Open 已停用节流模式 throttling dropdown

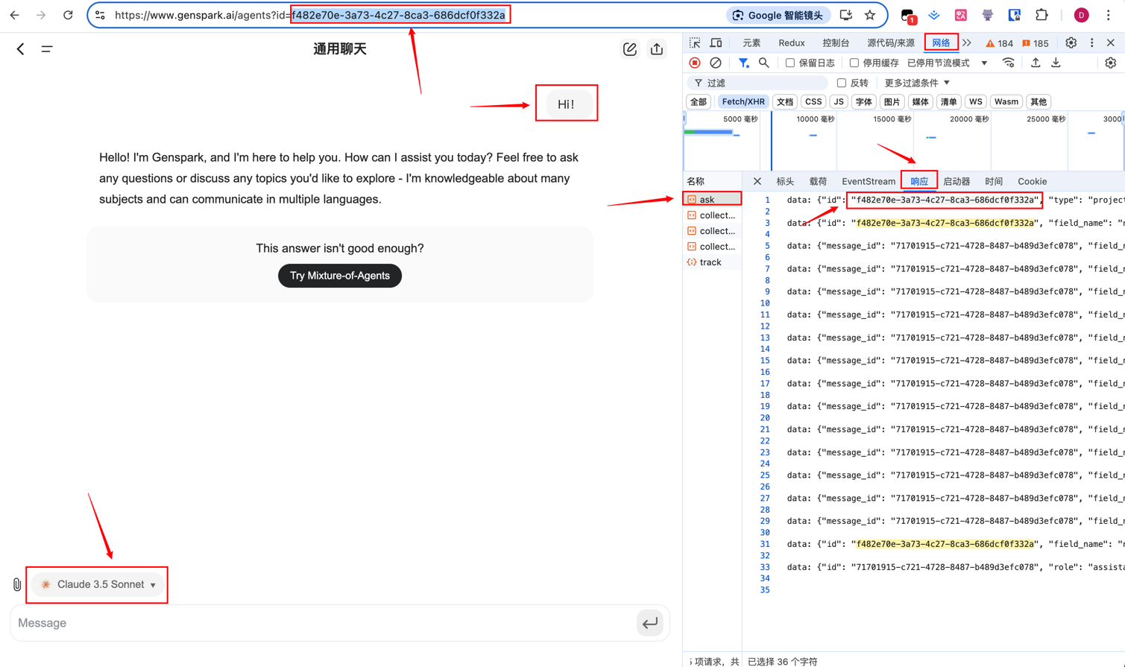point(947,63)
